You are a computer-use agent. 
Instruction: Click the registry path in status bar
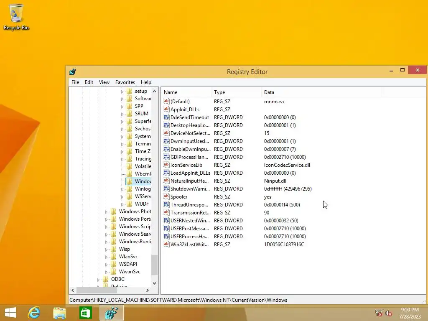click(178, 300)
